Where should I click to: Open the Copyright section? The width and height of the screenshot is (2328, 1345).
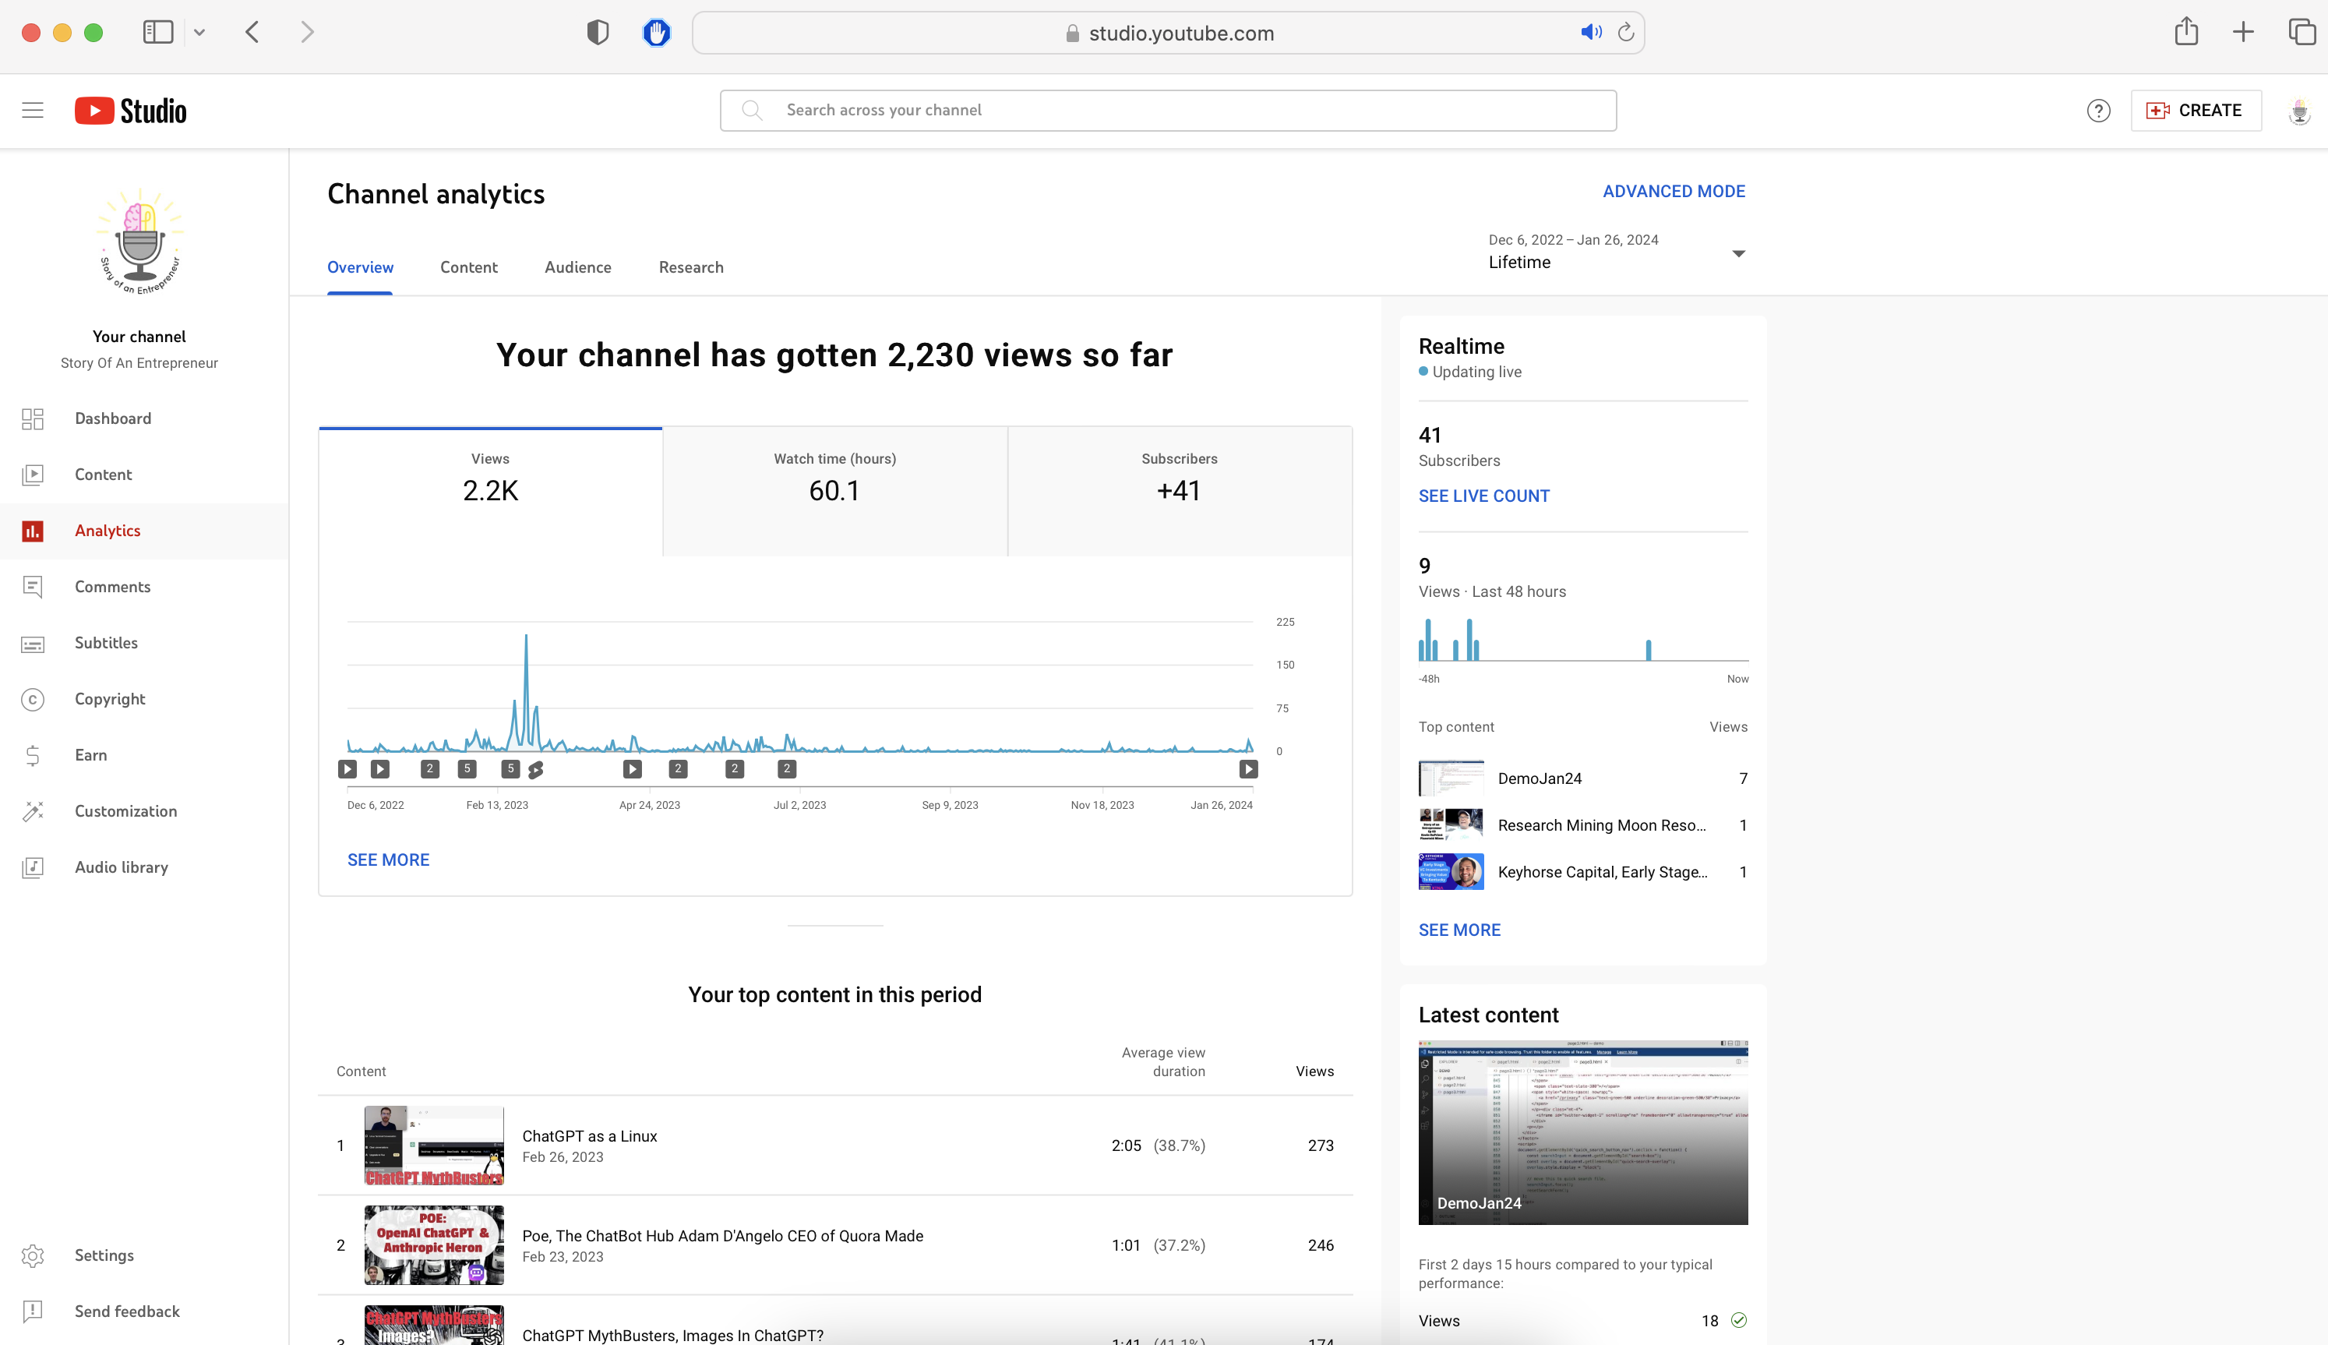click(144, 699)
